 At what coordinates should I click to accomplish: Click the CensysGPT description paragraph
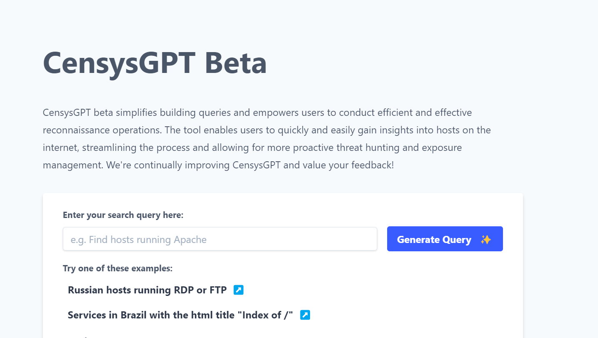[x=267, y=138]
